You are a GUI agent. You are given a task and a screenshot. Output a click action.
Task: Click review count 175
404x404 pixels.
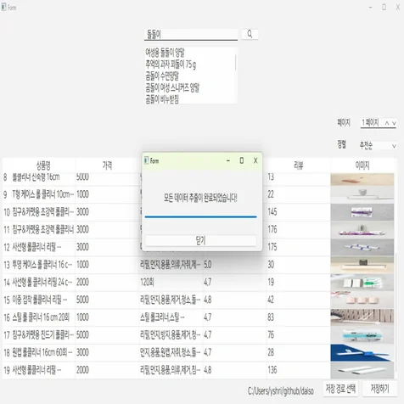click(298, 247)
